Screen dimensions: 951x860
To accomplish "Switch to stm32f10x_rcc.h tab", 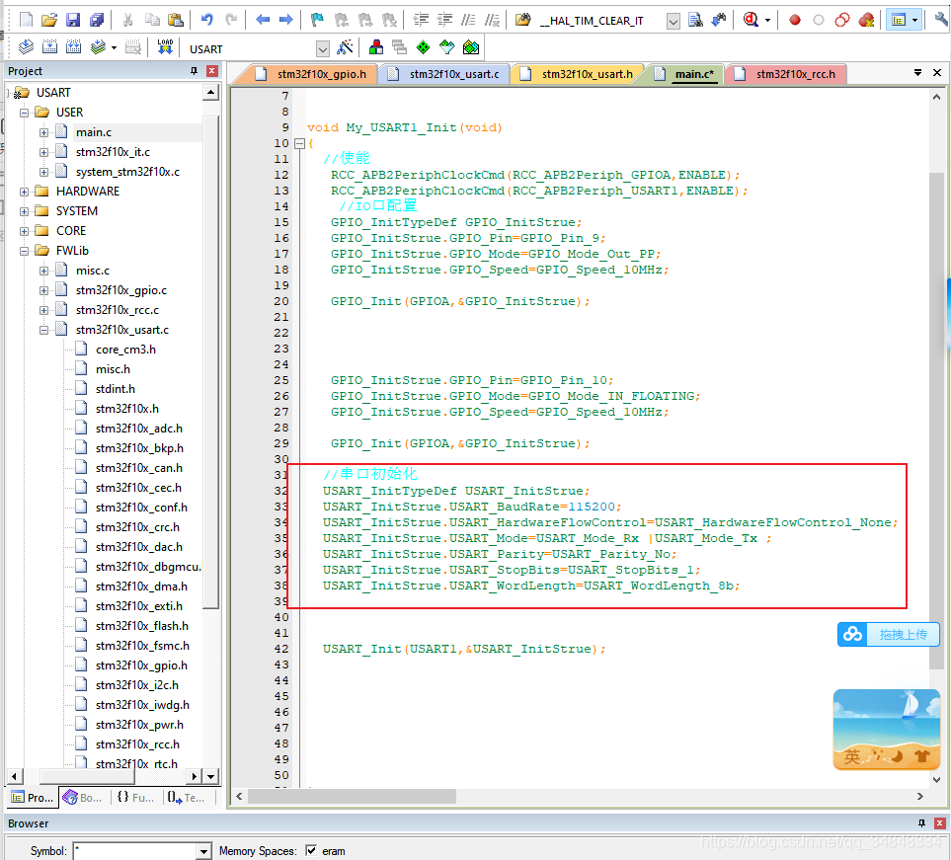I will click(787, 74).
